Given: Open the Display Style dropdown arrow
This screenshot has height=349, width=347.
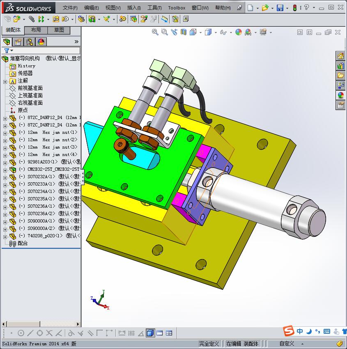Looking at the screenshot, I should [216, 32].
